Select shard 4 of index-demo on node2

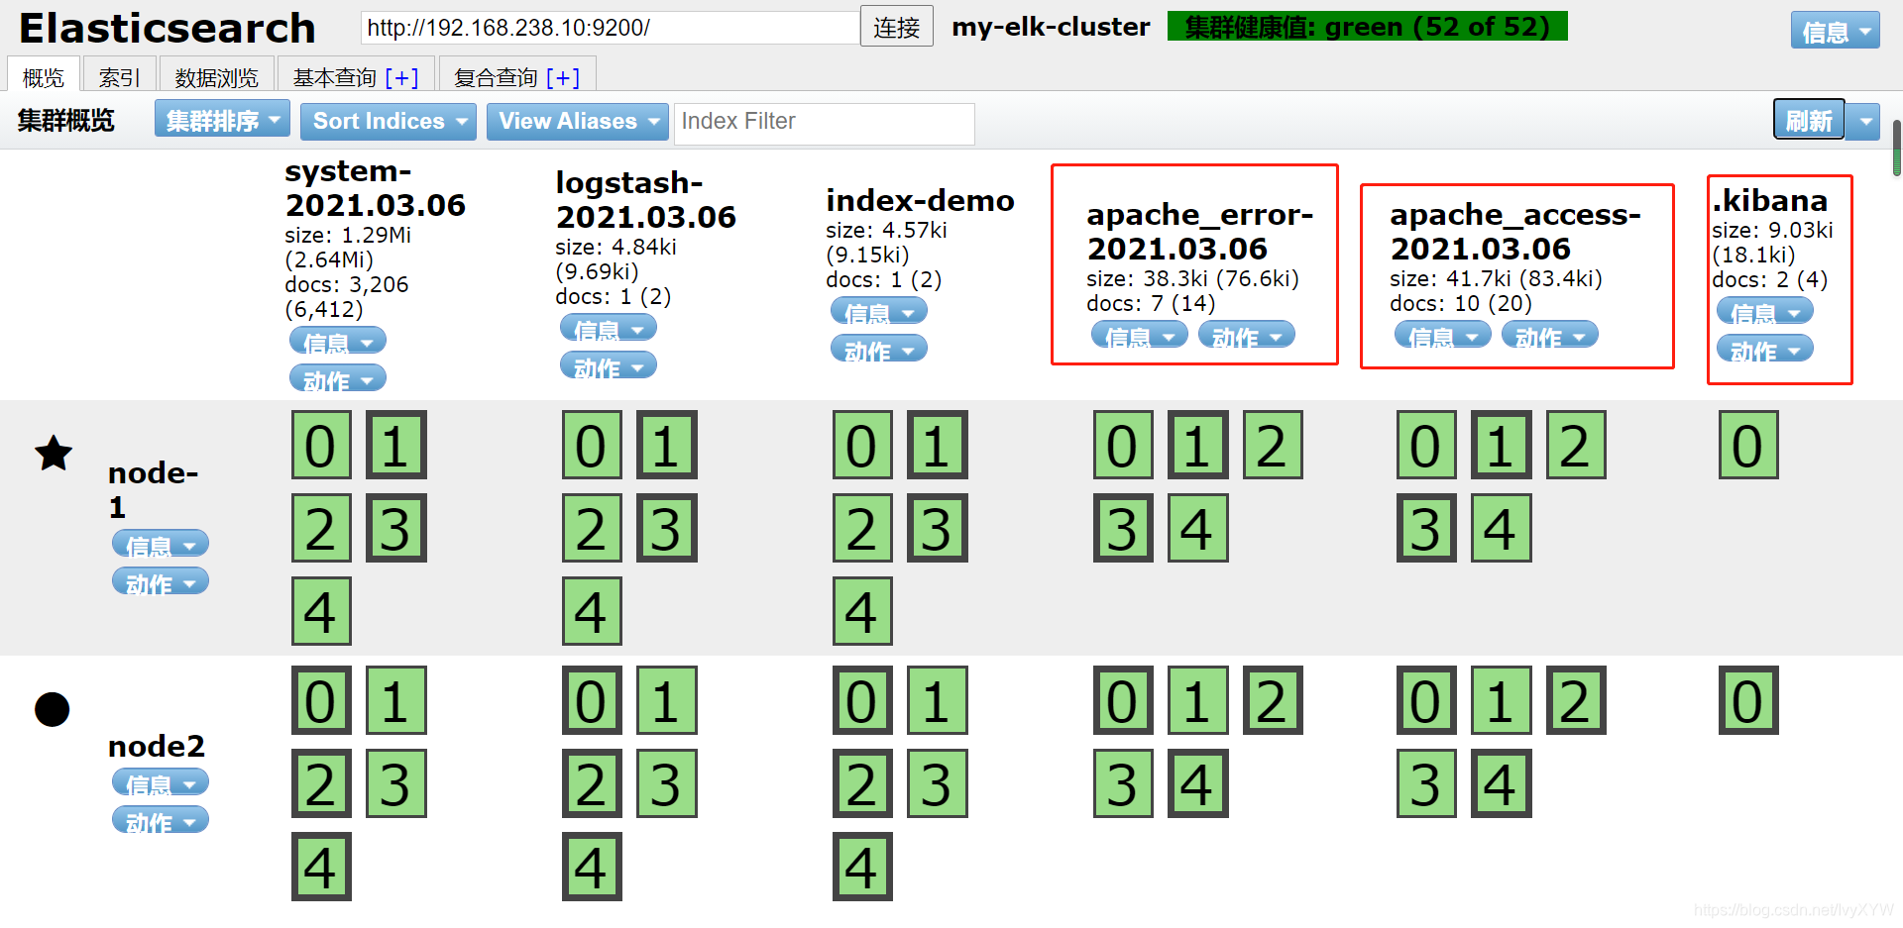click(x=862, y=867)
